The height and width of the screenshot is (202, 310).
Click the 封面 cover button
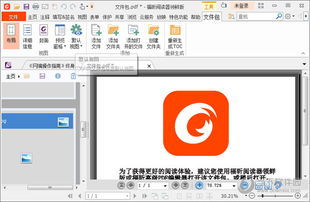pyautogui.click(x=44, y=33)
